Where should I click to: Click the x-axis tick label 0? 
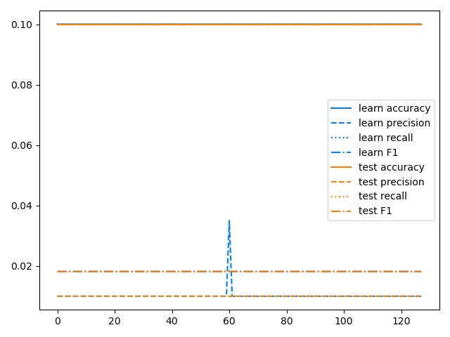[58, 322]
